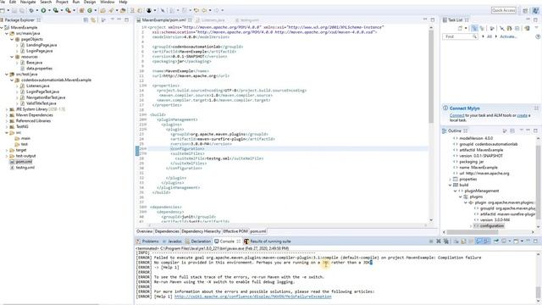Expand the target folder in Package Explorer
The width and height of the screenshot is (542, 305).
click(7, 150)
